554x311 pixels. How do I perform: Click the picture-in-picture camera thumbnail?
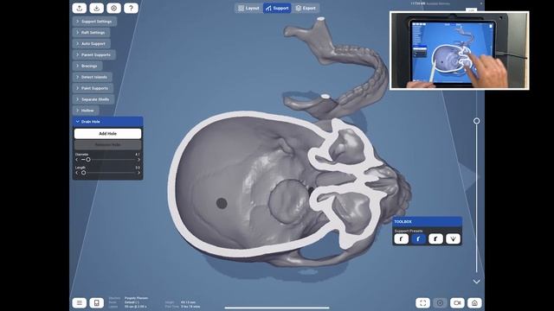(x=460, y=50)
